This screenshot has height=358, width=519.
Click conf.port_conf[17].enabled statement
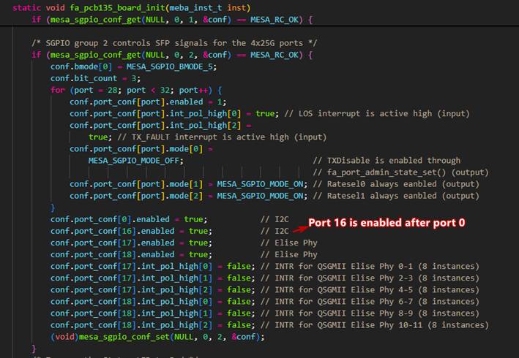tap(131, 243)
